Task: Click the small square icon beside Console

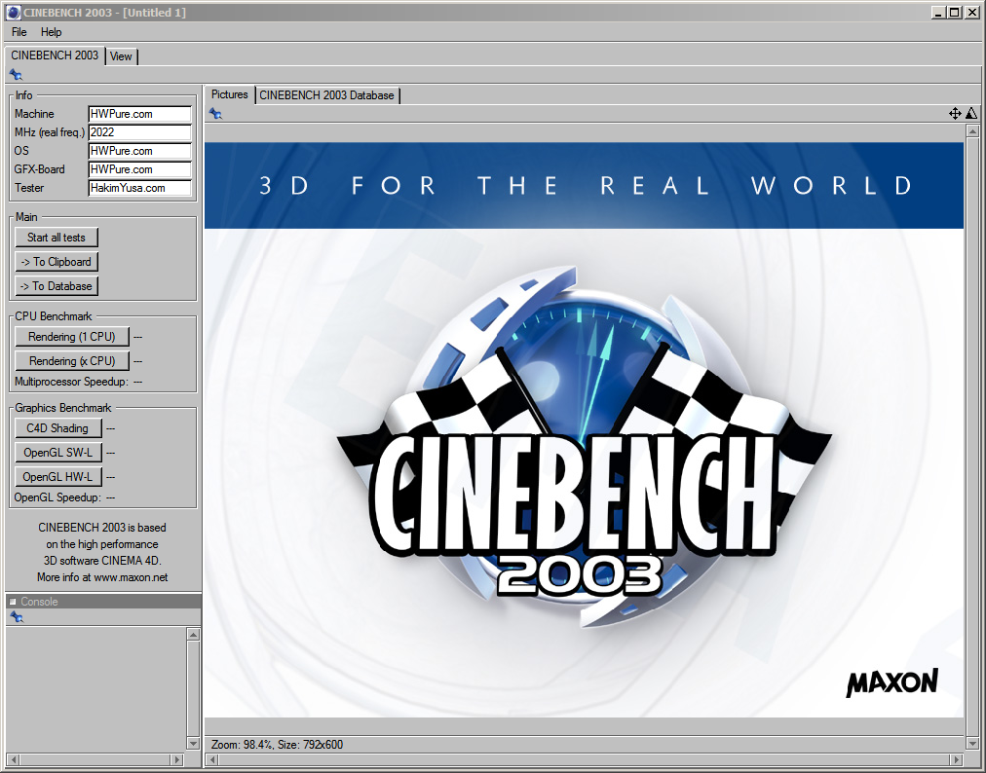Action: click(13, 602)
